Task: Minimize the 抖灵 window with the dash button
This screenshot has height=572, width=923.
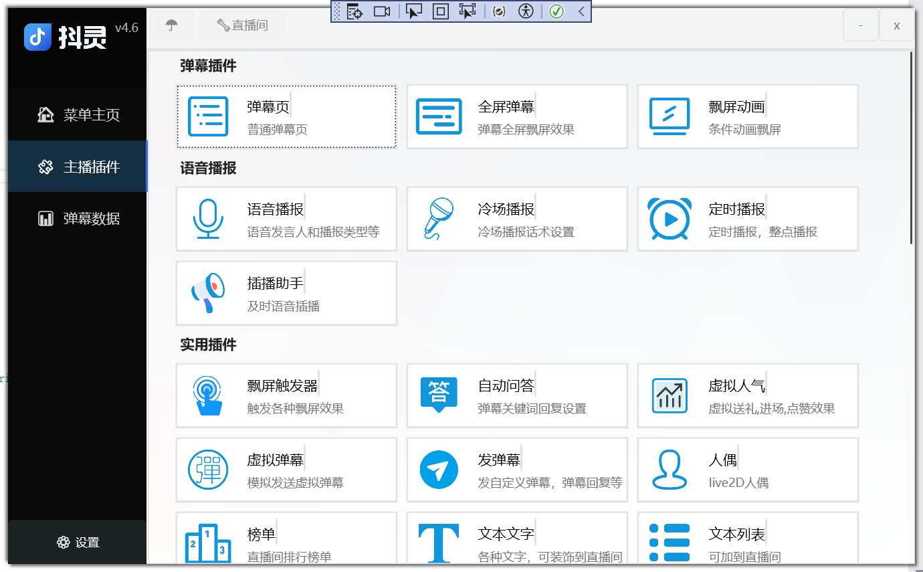Action: (861, 25)
